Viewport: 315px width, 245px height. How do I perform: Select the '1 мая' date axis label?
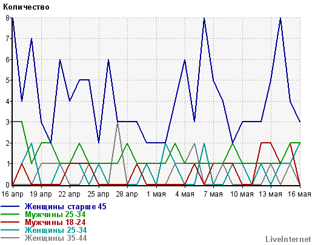[x=156, y=194]
